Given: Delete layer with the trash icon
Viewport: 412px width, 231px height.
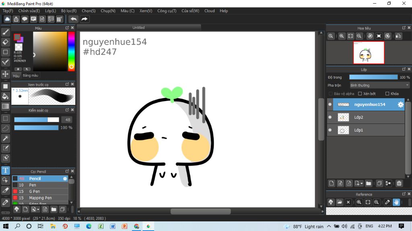Looking at the screenshot, I should click(399, 183).
